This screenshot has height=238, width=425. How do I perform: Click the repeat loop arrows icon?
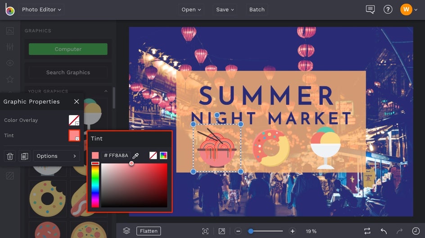[x=367, y=231]
